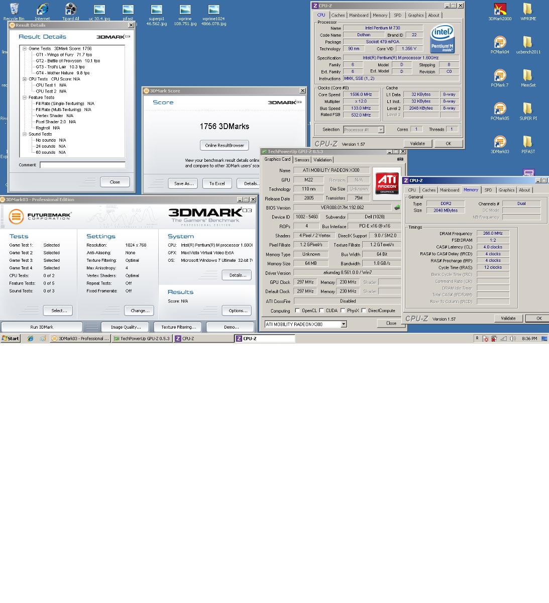Open the SUPER PI desktop folder
Viewport: 549px width, 603px height.
[527, 111]
